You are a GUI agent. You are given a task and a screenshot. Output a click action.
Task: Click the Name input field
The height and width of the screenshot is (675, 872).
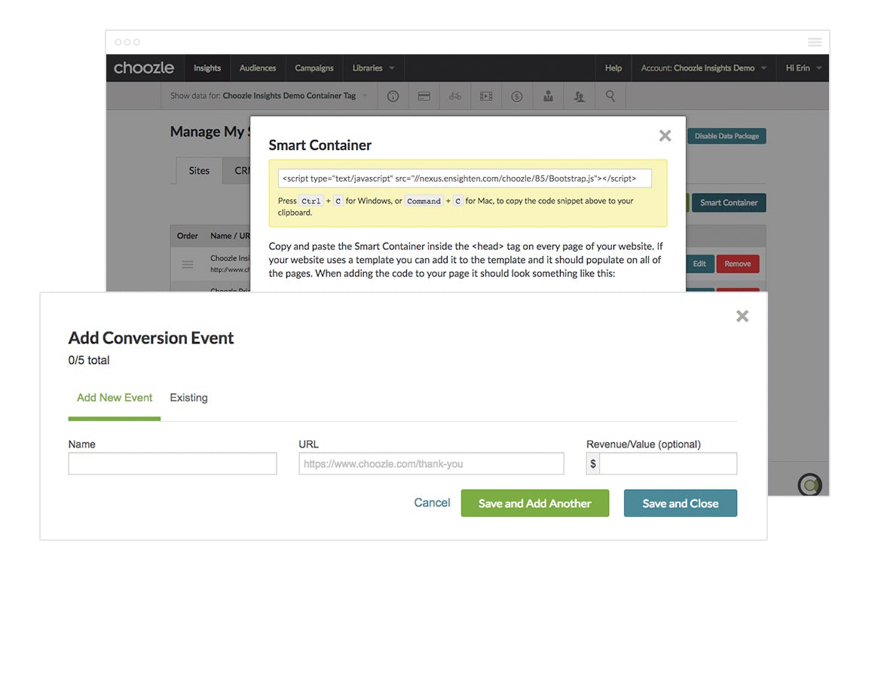pyautogui.click(x=173, y=463)
